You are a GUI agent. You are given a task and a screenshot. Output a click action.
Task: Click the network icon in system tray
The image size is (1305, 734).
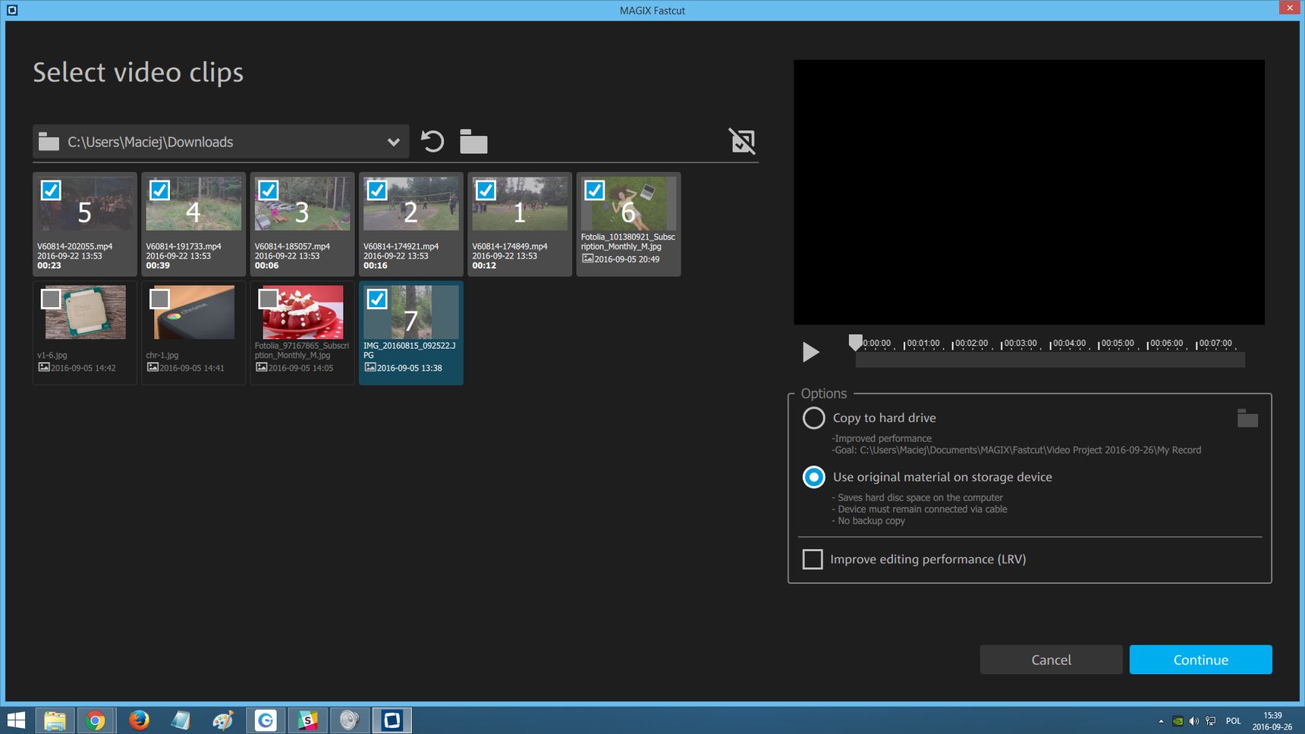coord(1210,721)
